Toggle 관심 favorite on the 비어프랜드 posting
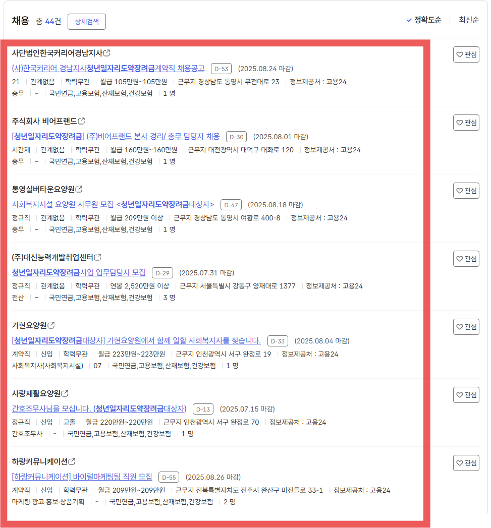 coord(465,122)
